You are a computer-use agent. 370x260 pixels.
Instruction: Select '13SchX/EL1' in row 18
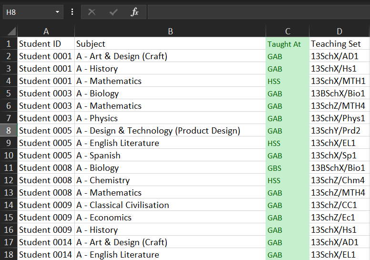pos(339,255)
